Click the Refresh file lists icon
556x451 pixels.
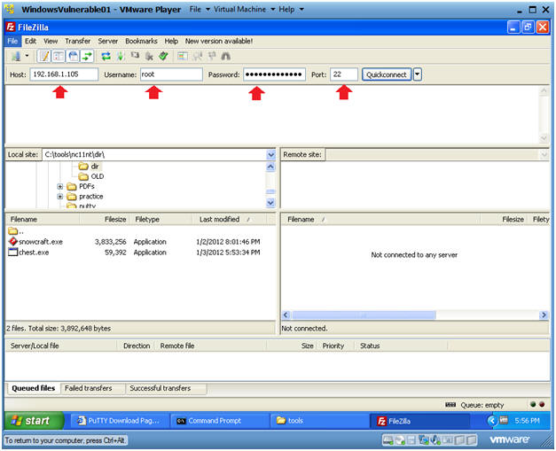106,56
